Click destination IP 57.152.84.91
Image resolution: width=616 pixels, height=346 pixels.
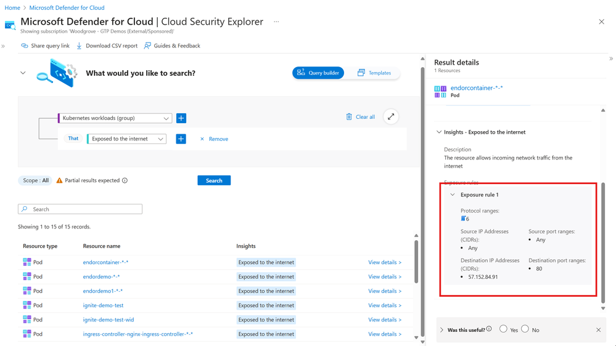point(483,277)
